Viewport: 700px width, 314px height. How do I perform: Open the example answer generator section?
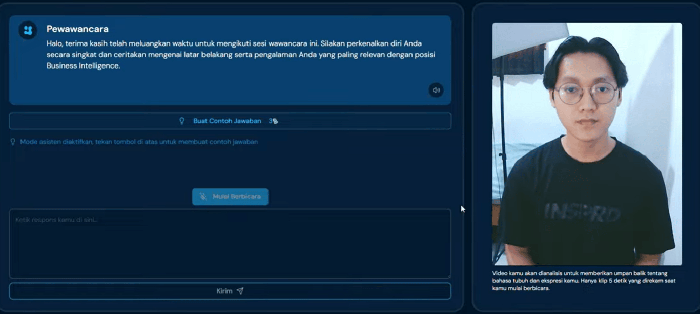[x=230, y=121]
